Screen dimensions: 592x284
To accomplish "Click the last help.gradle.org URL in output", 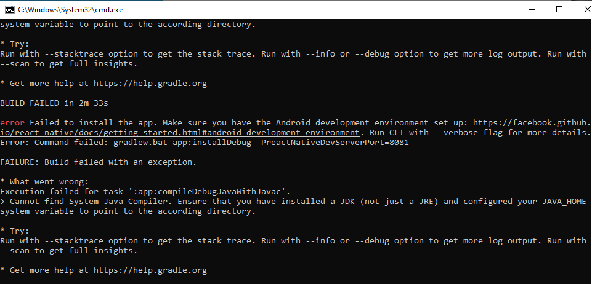I will click(150, 270).
